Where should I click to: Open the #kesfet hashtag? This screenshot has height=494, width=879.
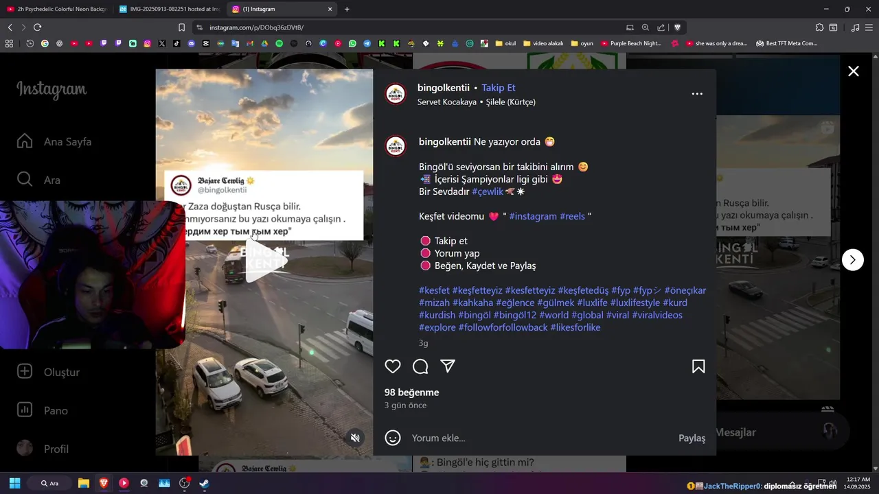434,290
